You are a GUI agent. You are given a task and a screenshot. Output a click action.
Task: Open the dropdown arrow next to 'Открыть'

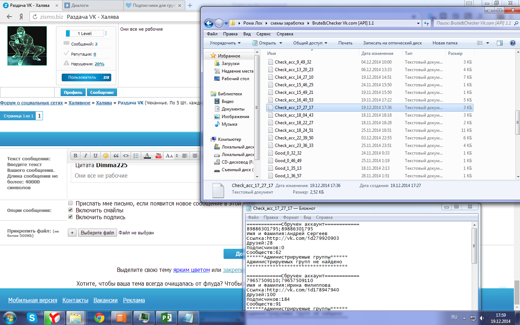[x=281, y=43]
